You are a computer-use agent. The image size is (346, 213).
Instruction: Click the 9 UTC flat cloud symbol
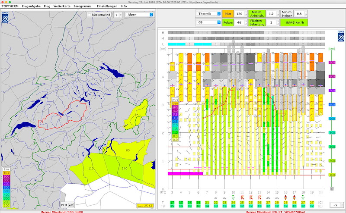pyautogui.click(x=224, y=198)
